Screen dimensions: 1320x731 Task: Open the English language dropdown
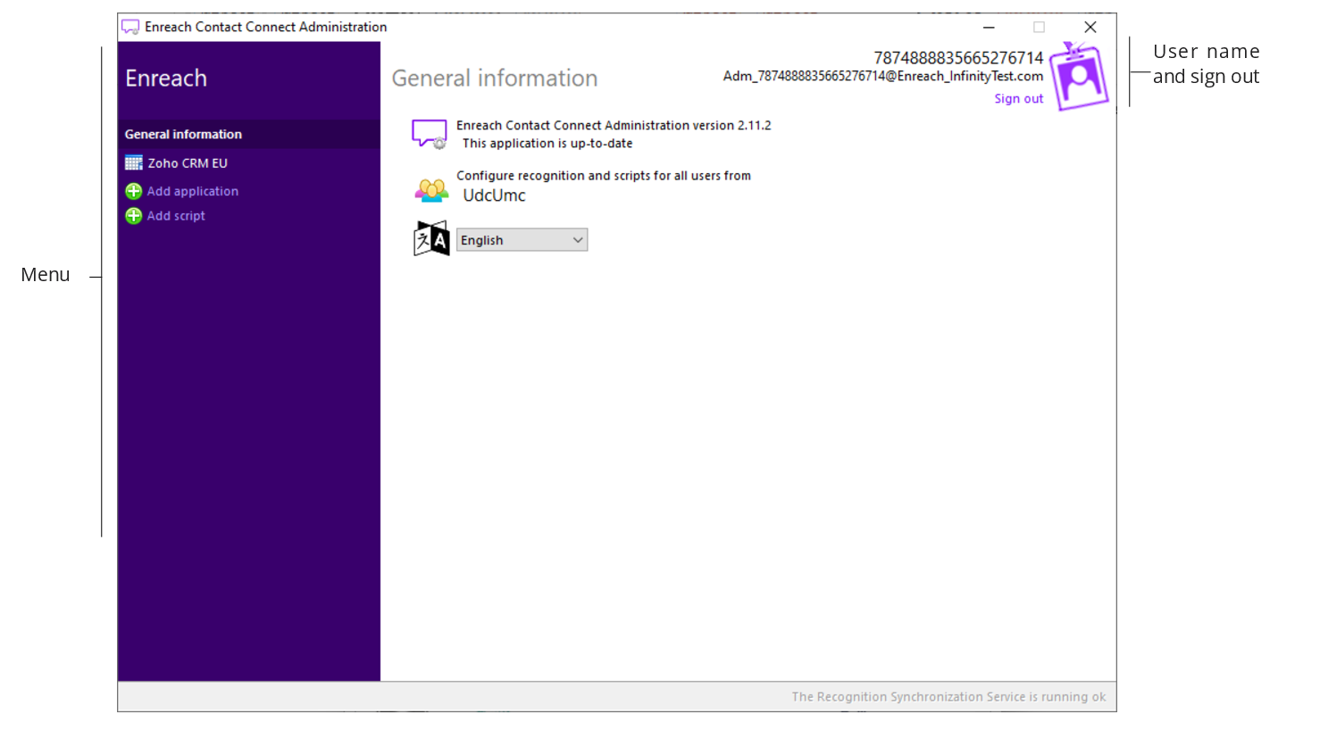522,240
